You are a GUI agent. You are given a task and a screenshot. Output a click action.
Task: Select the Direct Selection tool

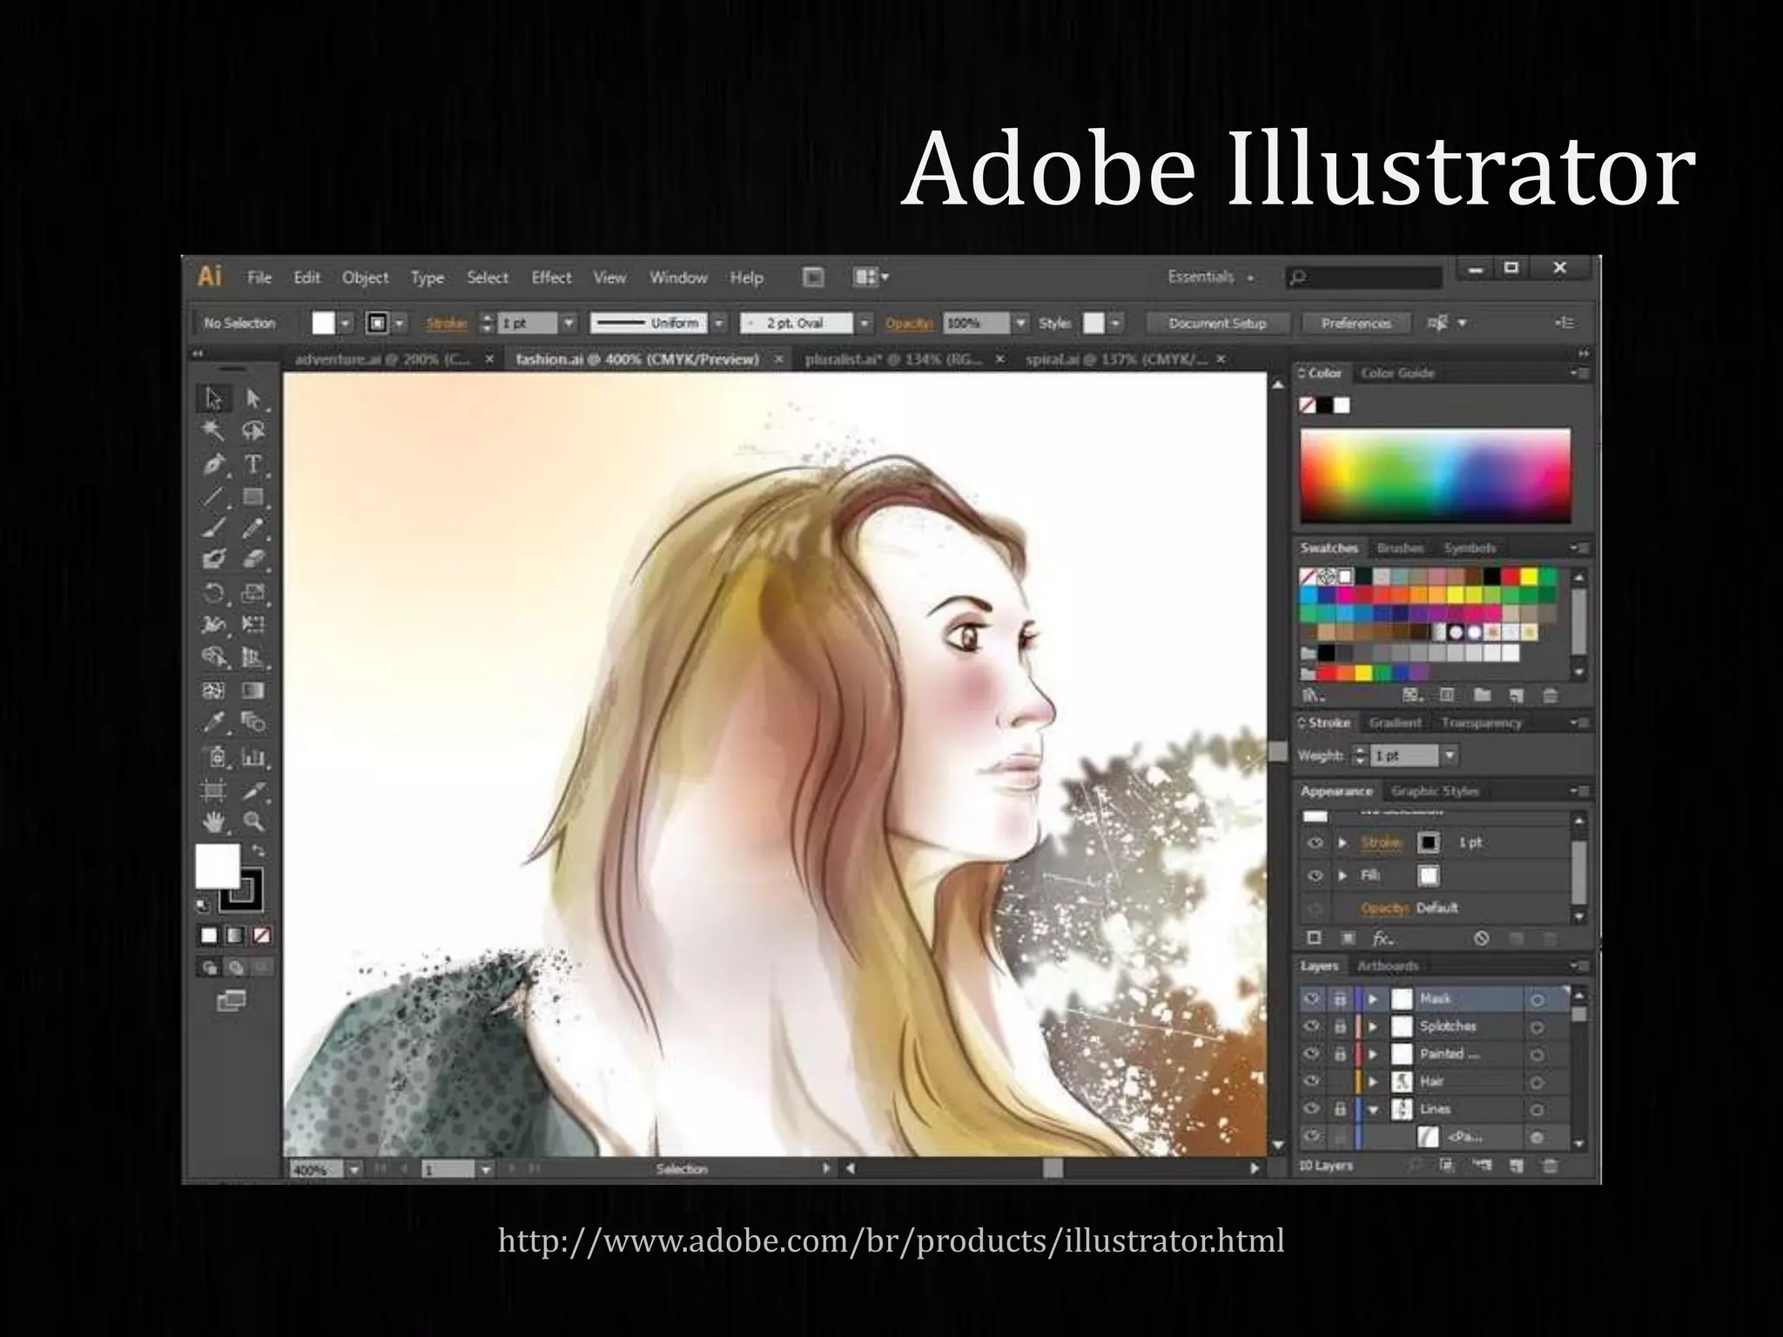(x=253, y=399)
